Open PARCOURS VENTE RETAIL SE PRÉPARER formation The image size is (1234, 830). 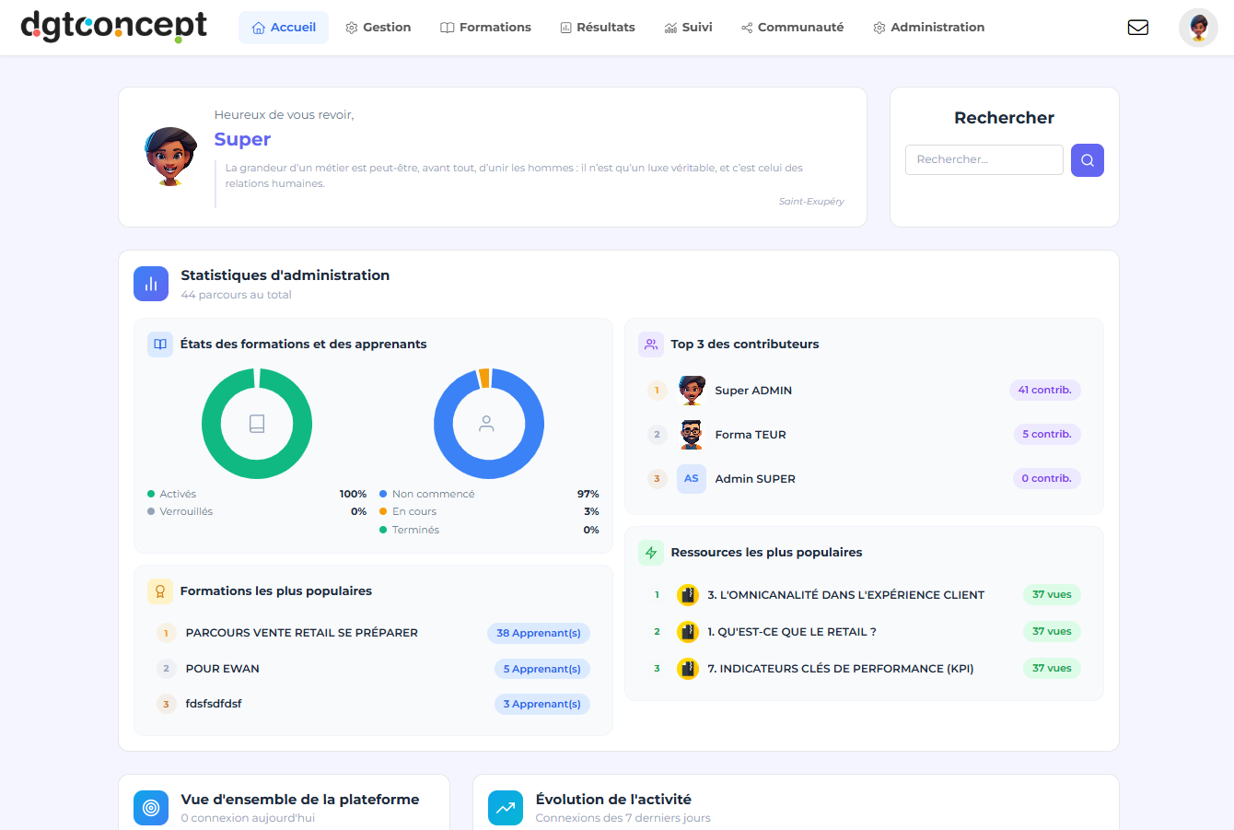click(301, 633)
